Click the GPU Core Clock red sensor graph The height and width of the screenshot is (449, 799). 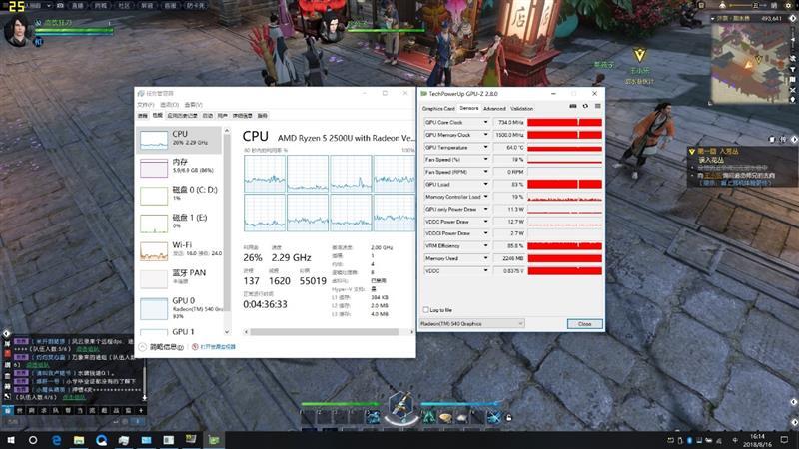(x=564, y=122)
